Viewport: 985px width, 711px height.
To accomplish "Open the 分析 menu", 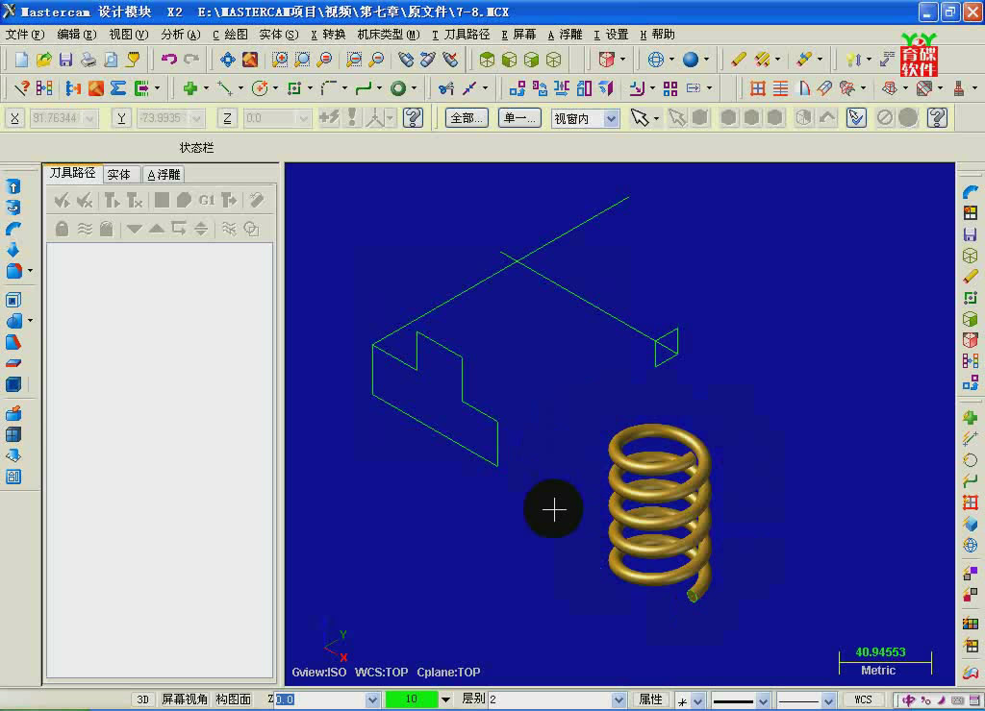I will [180, 35].
